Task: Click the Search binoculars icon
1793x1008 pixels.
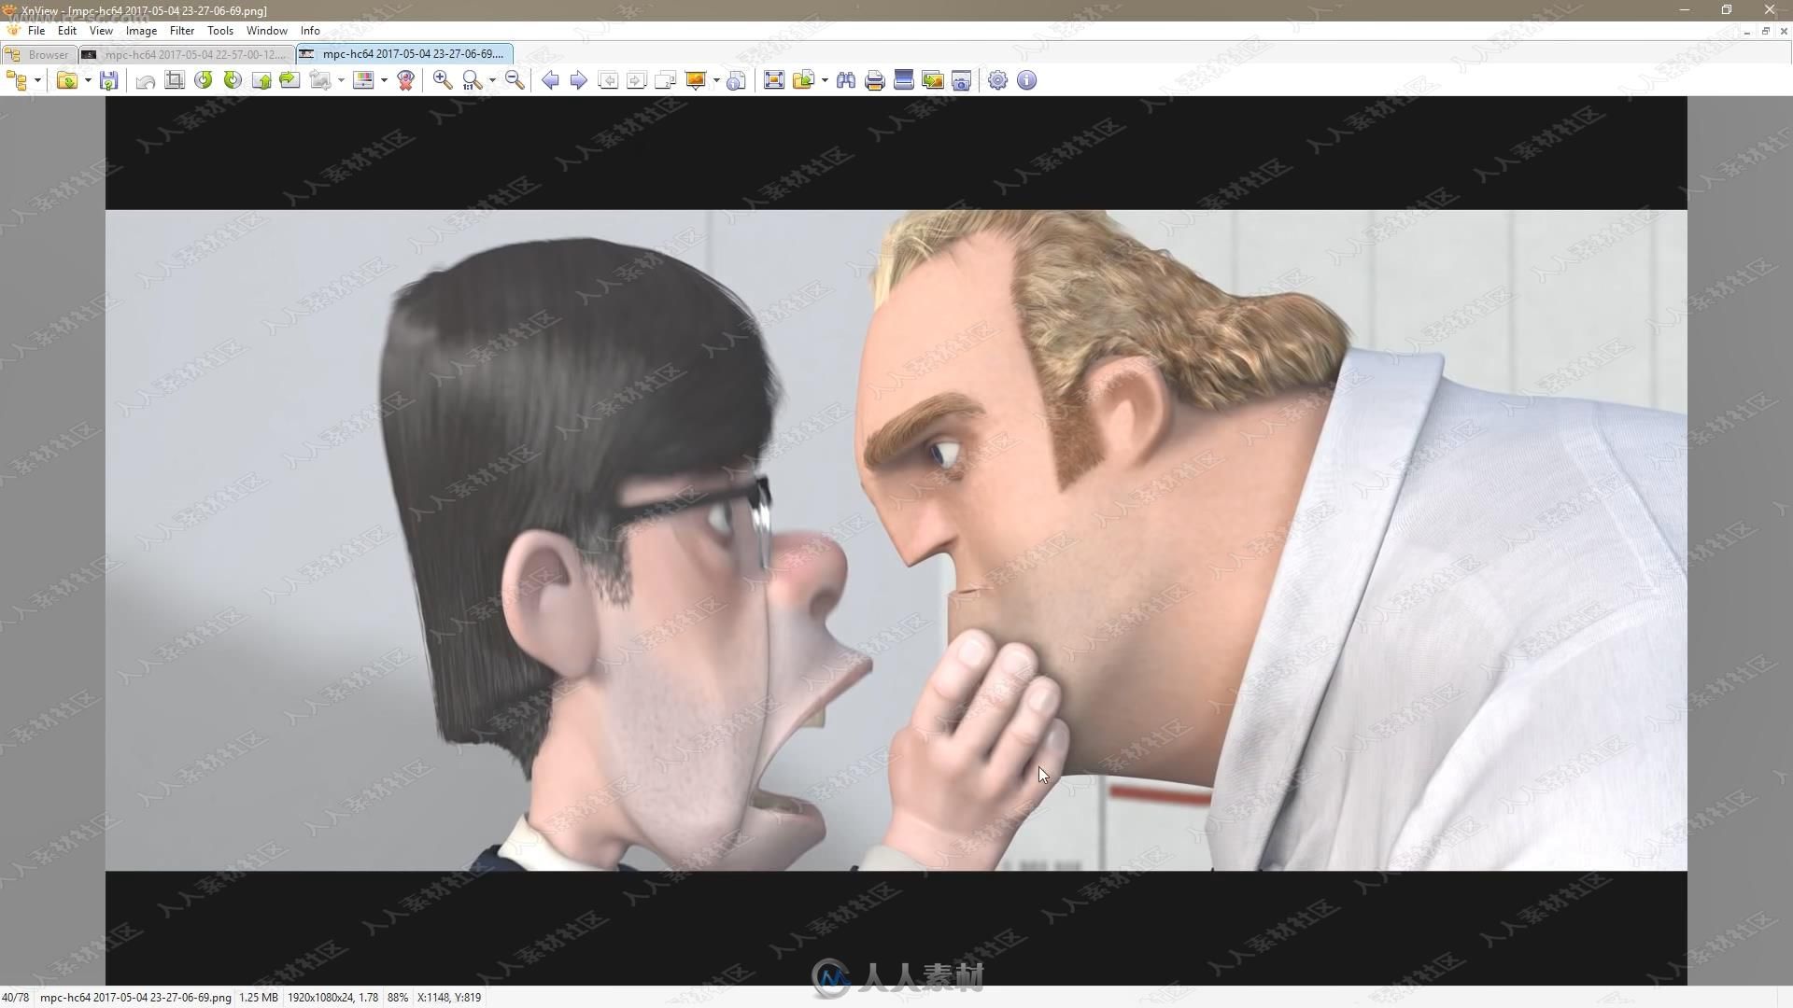Action: click(846, 80)
